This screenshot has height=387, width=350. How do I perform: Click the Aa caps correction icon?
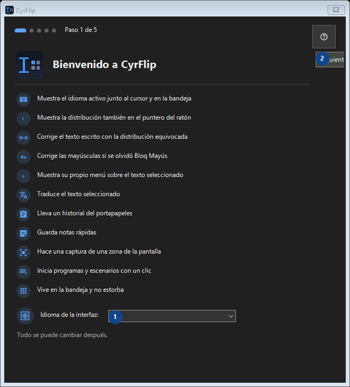[23, 157]
